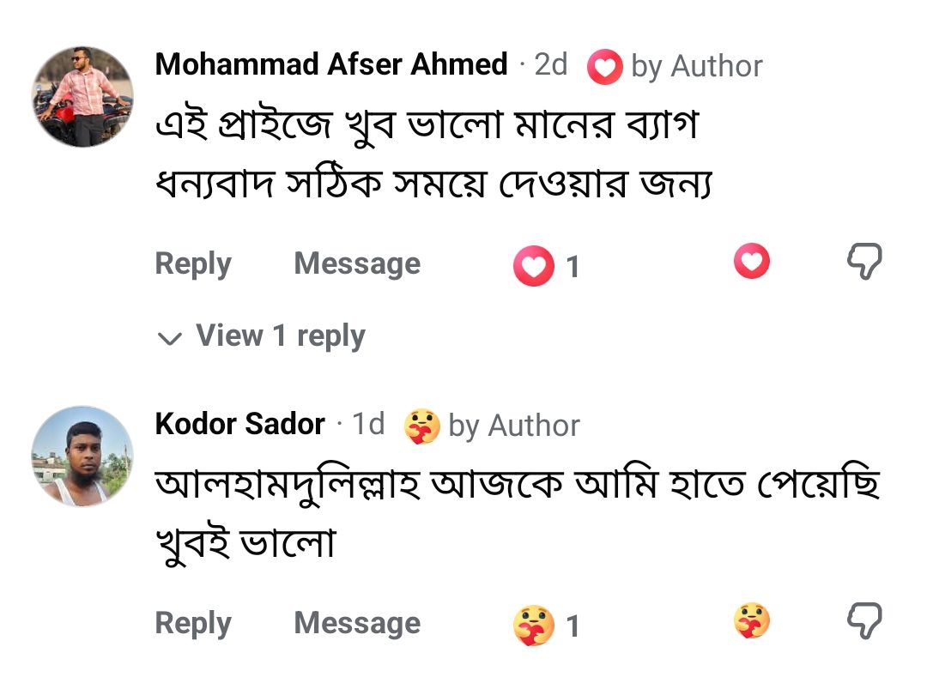
Task: Open reaction count on Mohammad's comment
Action: 546,266
